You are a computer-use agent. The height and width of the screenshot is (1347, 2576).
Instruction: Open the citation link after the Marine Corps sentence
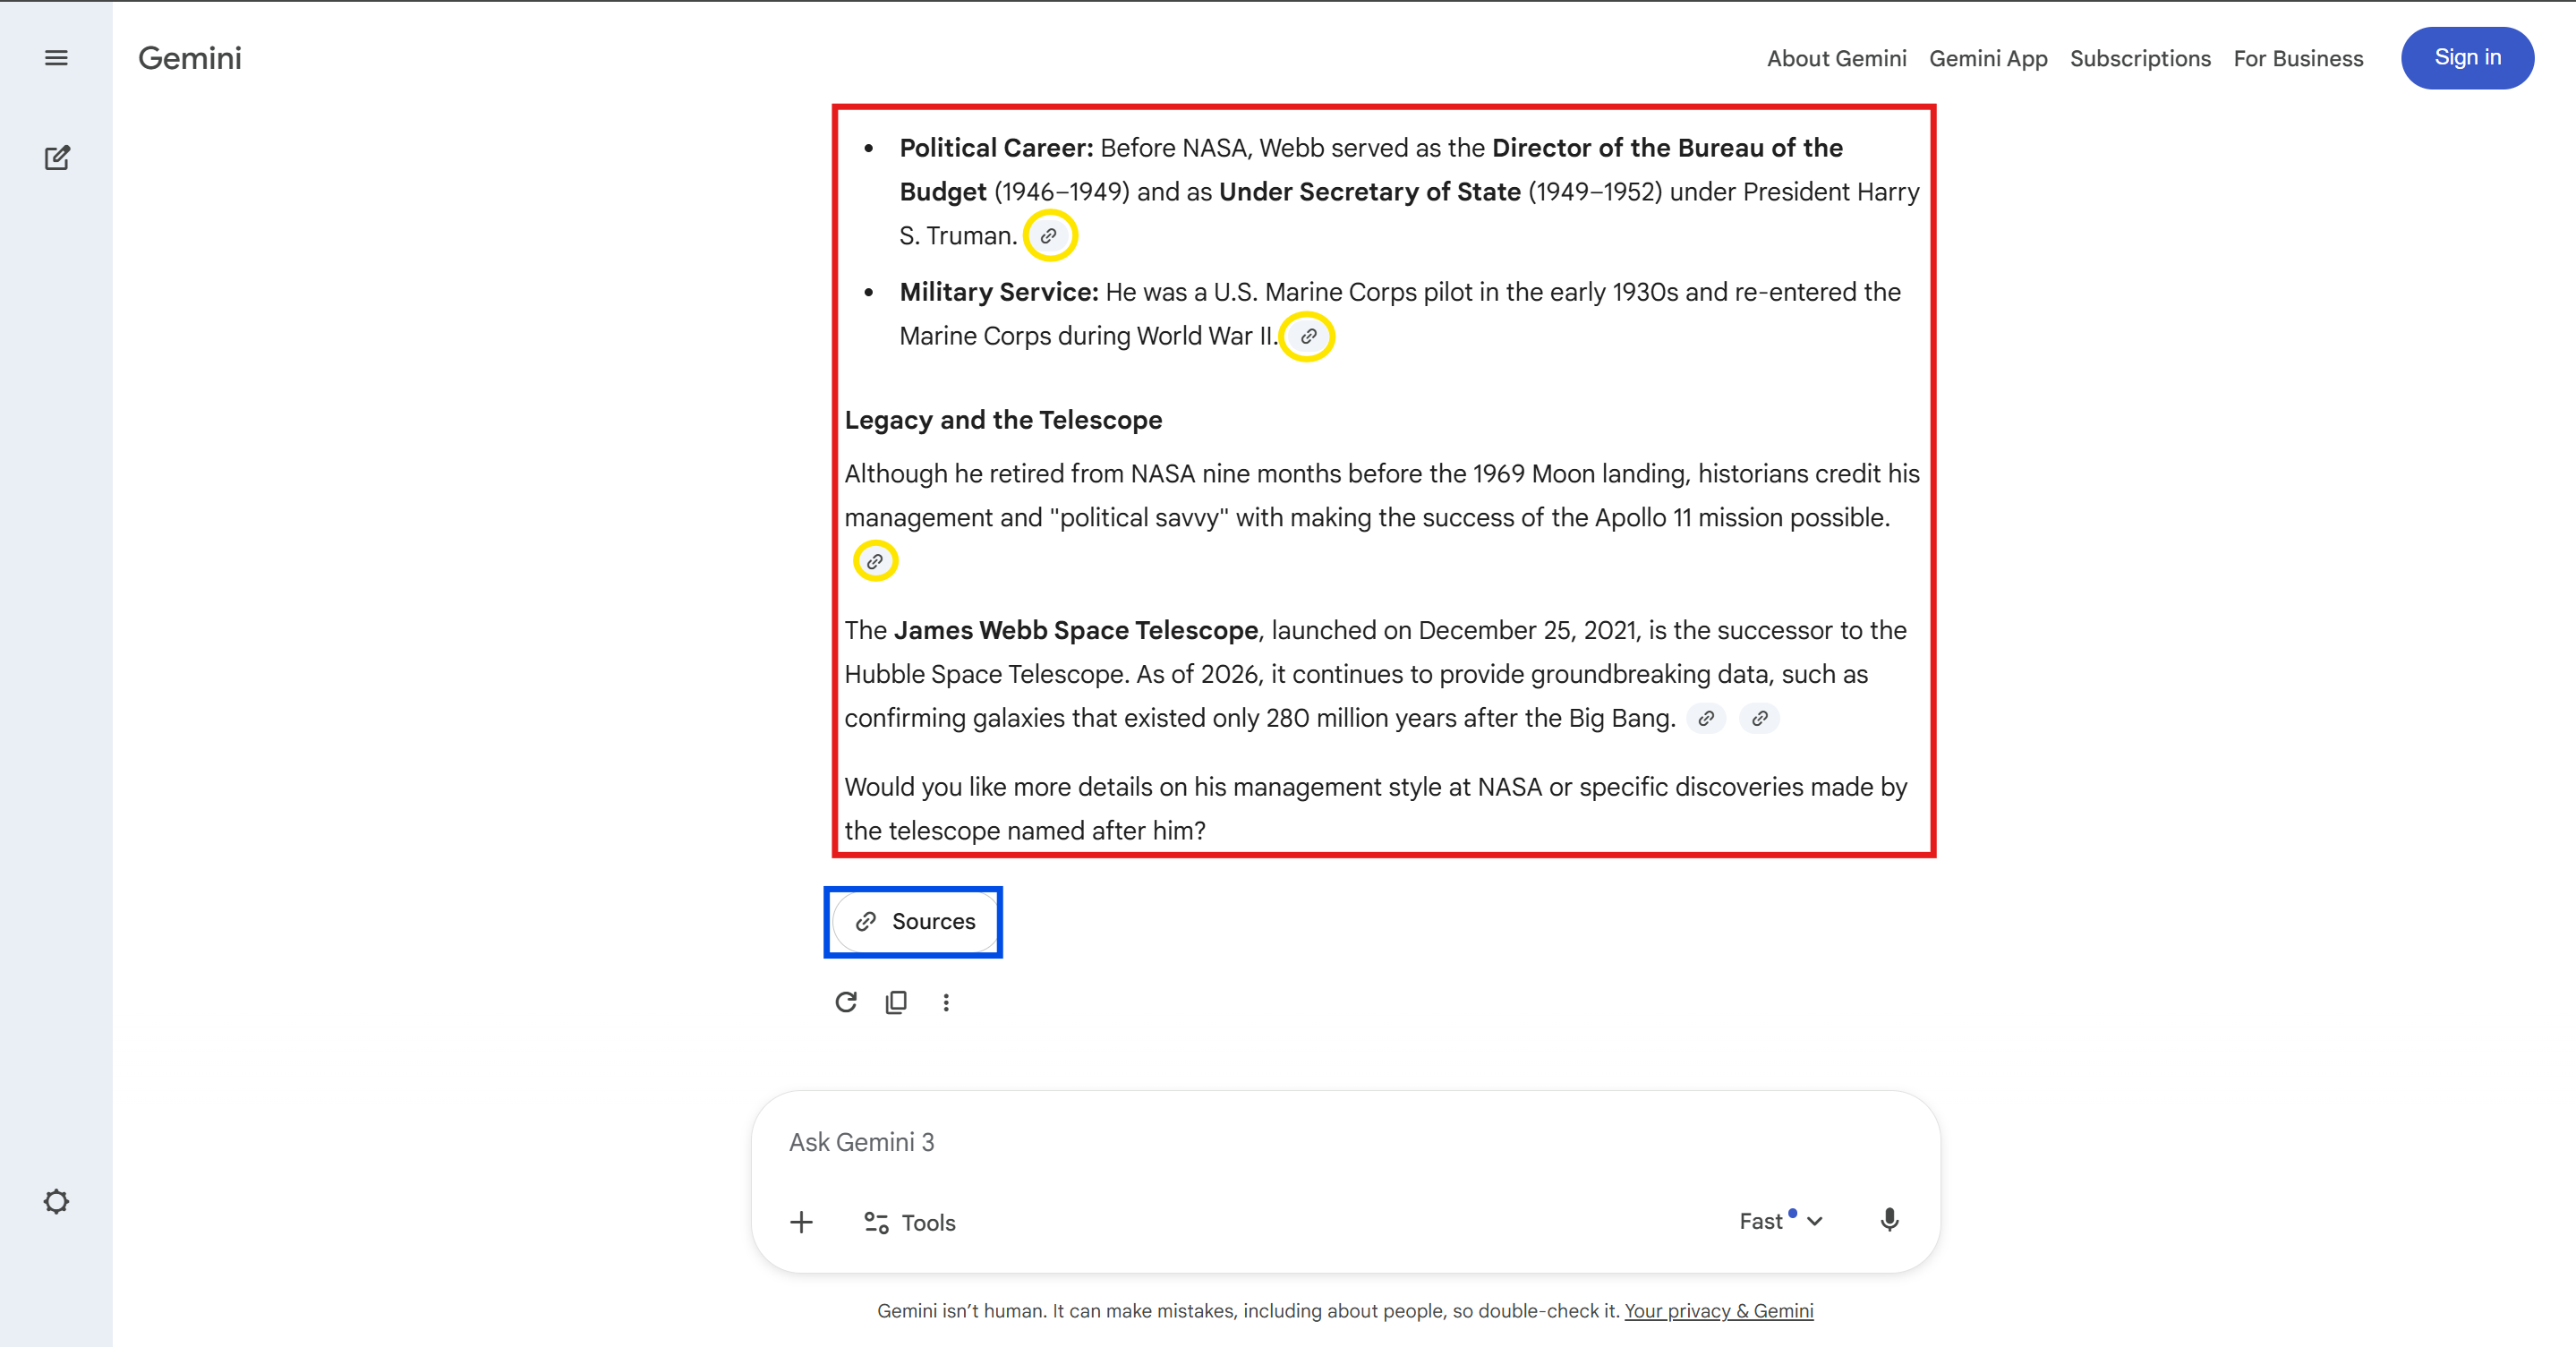(1307, 337)
